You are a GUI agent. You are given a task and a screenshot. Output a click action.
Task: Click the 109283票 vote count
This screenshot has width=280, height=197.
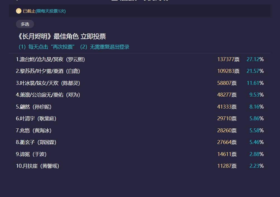(228, 71)
